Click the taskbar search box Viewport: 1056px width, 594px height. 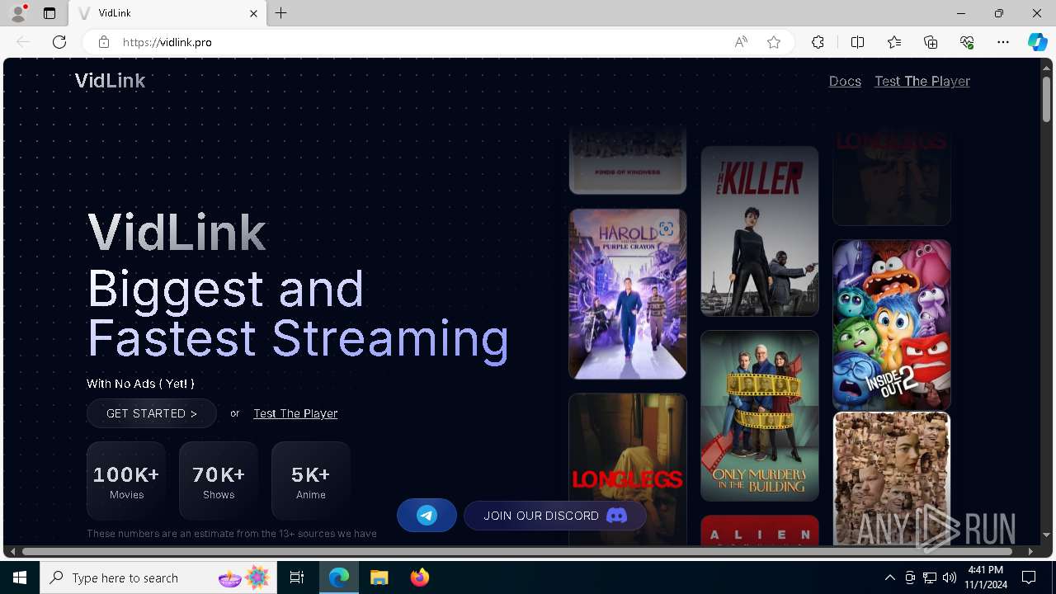click(158, 577)
